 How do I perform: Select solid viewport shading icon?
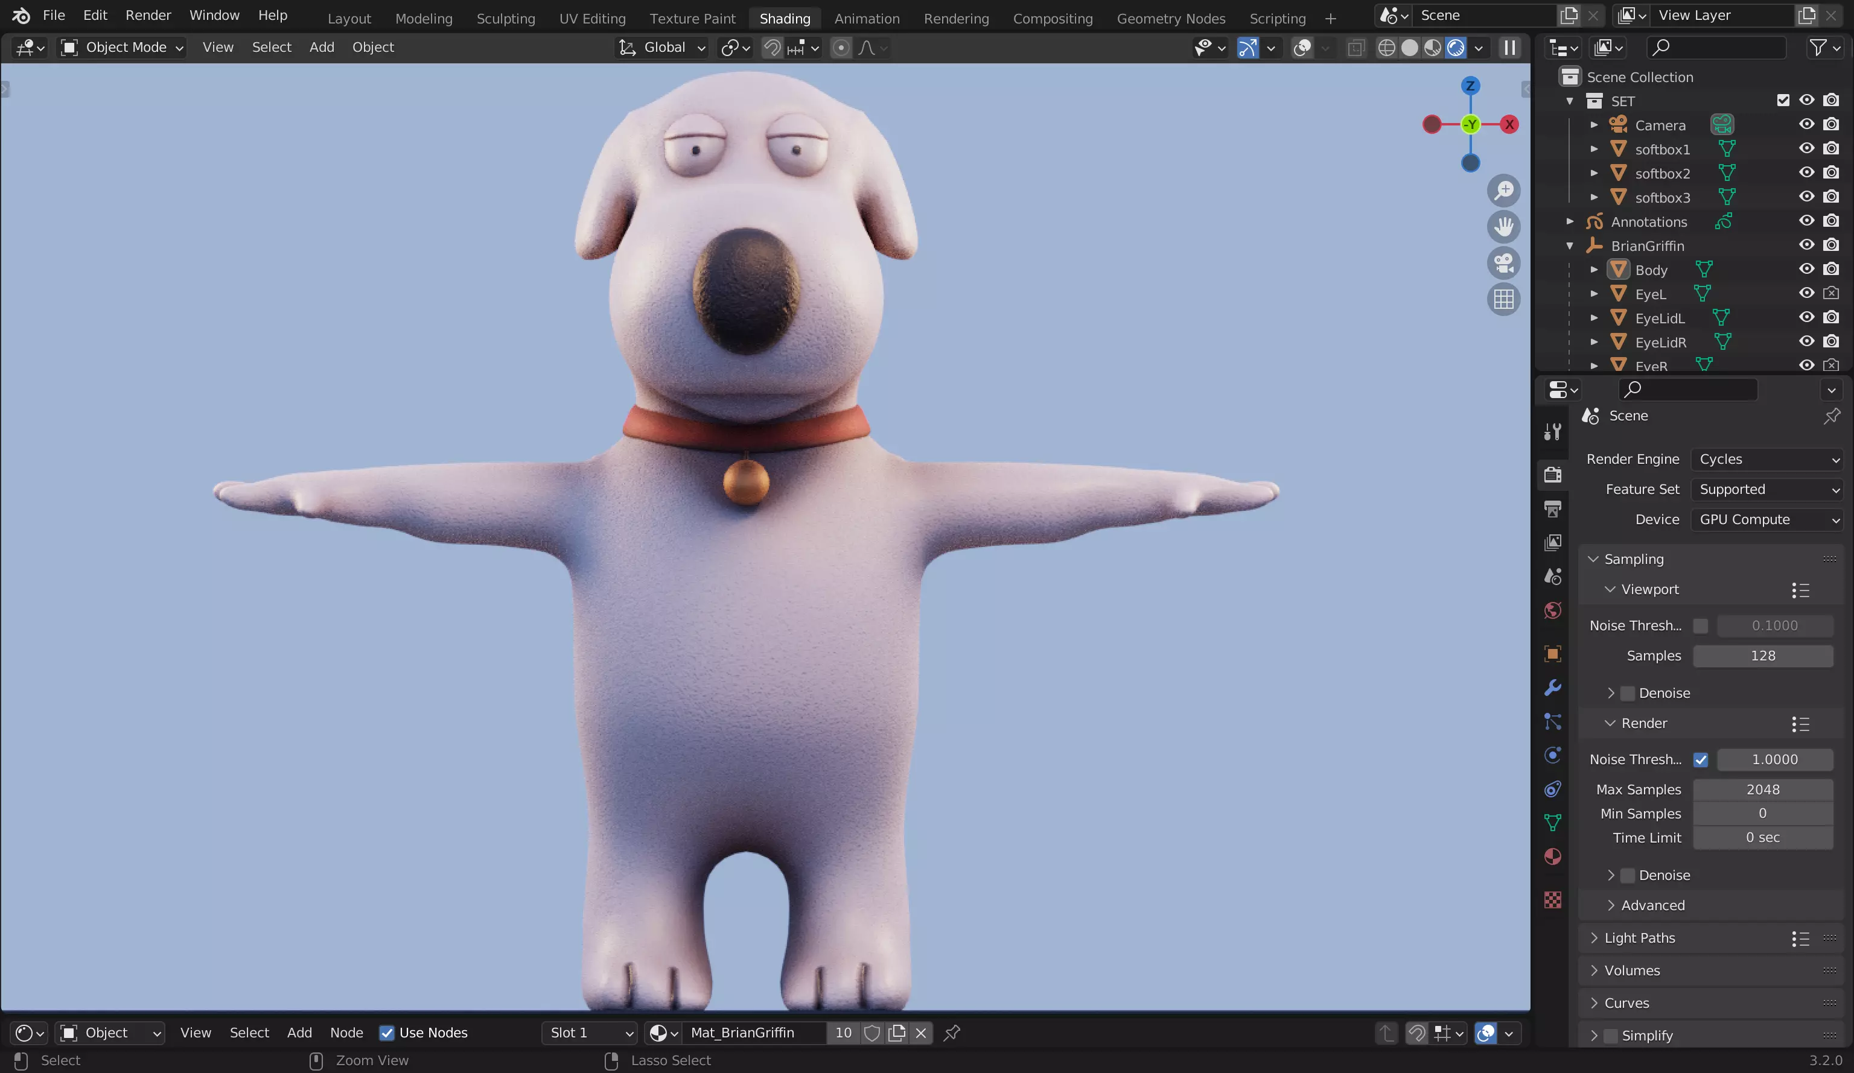click(1410, 48)
